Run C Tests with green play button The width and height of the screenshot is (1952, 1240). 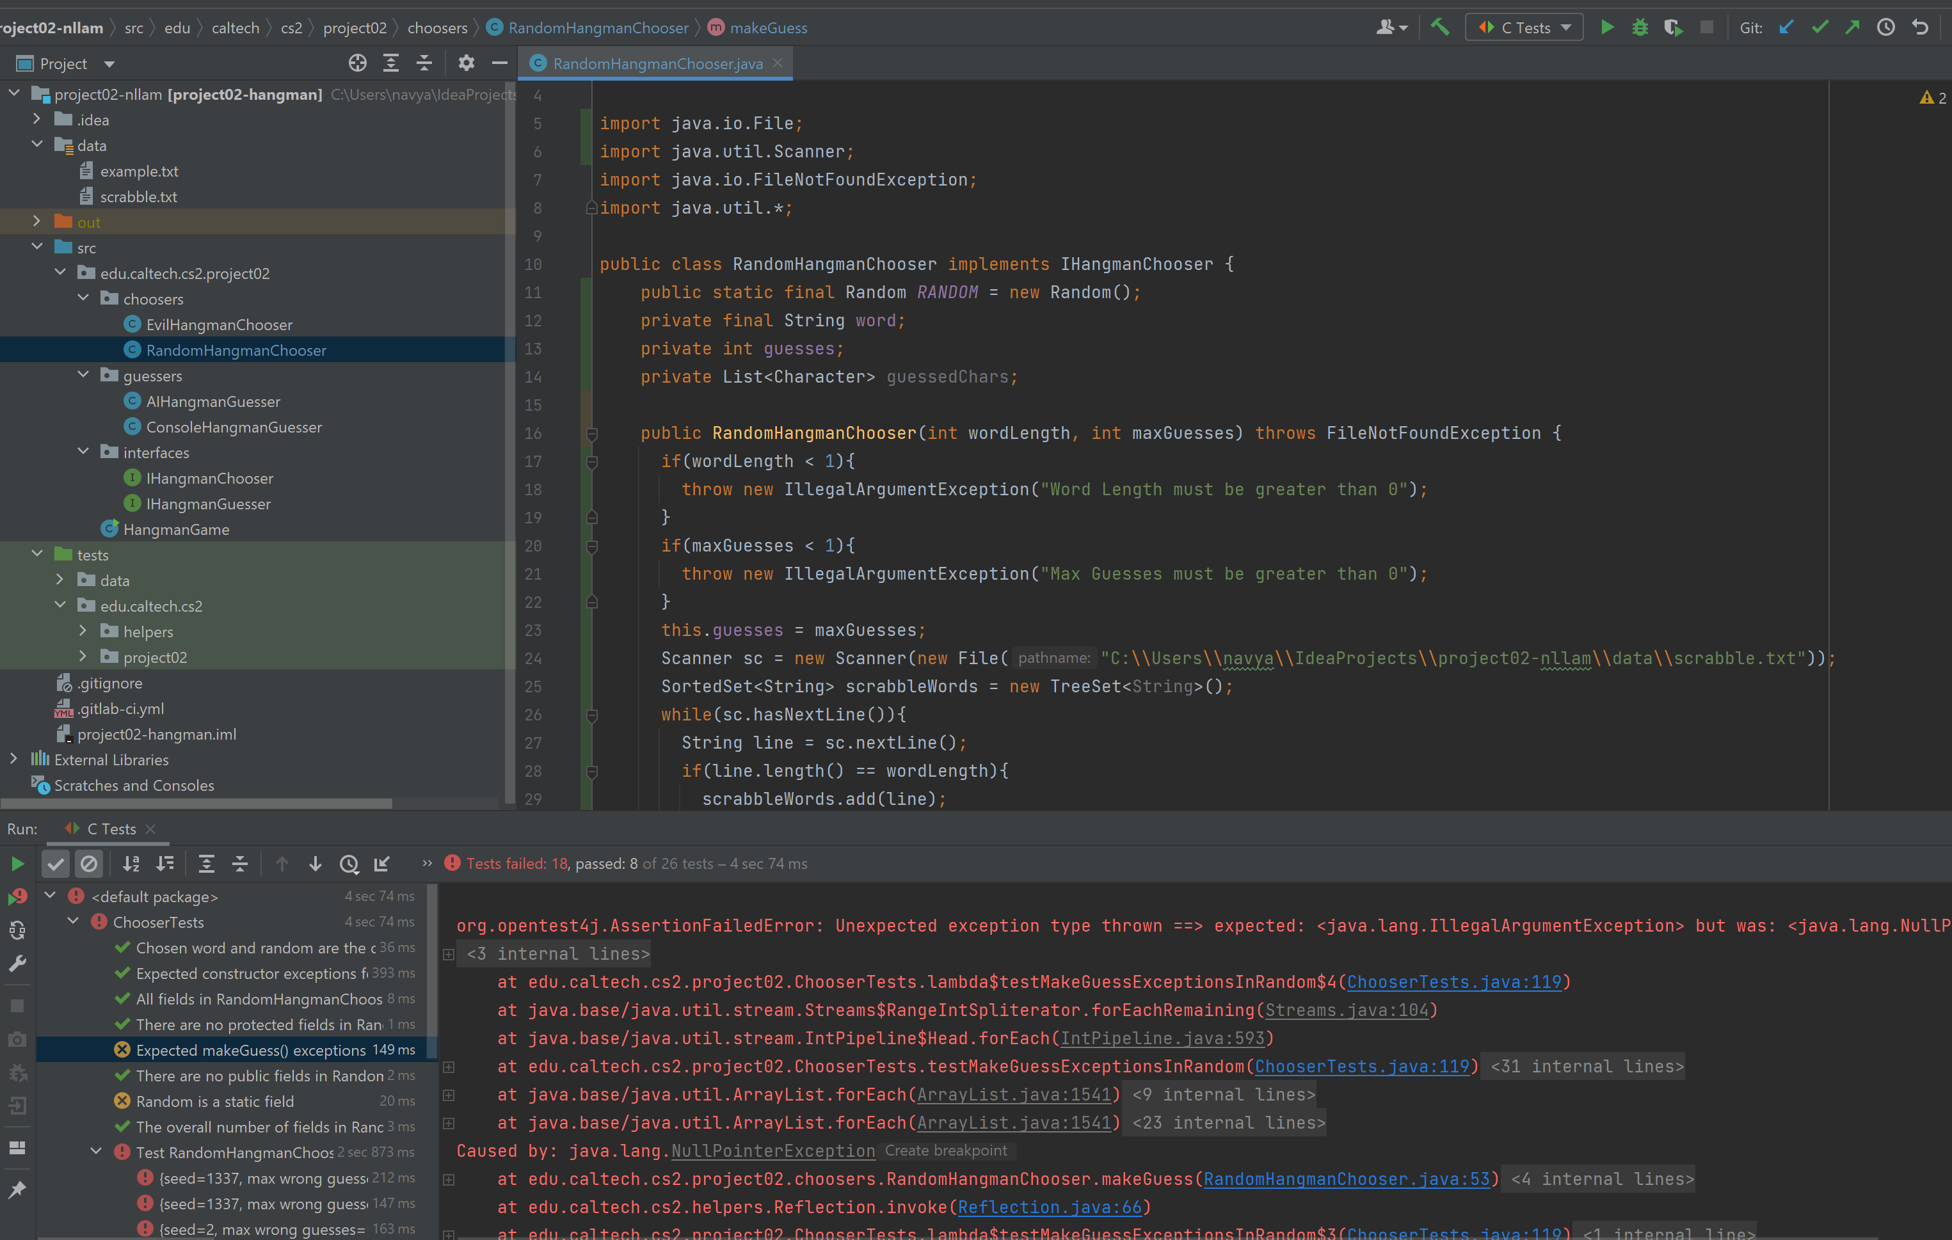click(1606, 27)
